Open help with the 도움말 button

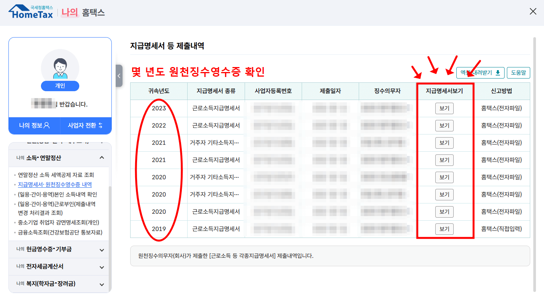tap(519, 72)
